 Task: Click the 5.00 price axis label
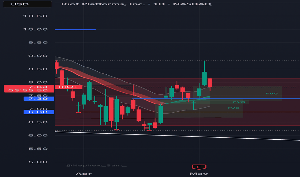pos(38,162)
